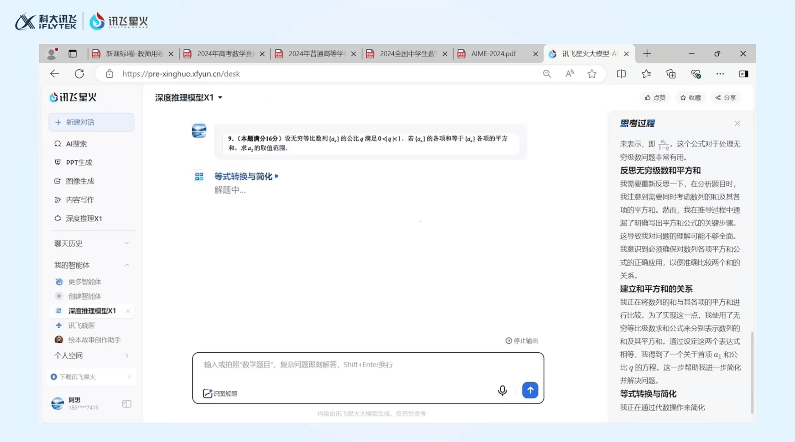Click the thinking panel scrollbar
The width and height of the screenshot is (795, 442).
(752, 373)
